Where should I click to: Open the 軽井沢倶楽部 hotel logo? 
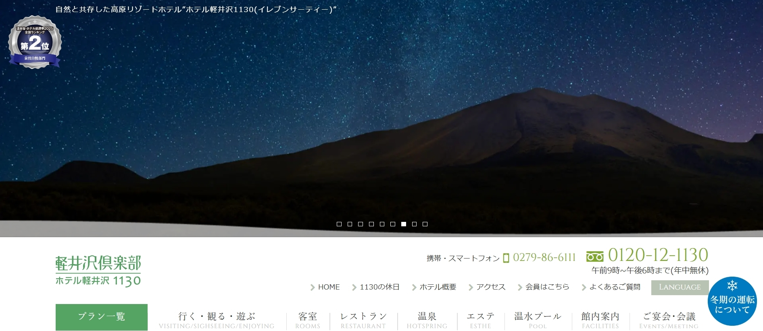pyautogui.click(x=98, y=271)
